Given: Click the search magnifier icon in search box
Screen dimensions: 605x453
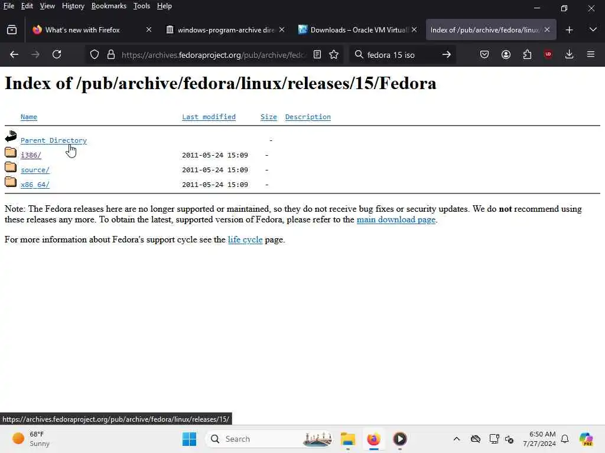Looking at the screenshot, I should click(359, 55).
